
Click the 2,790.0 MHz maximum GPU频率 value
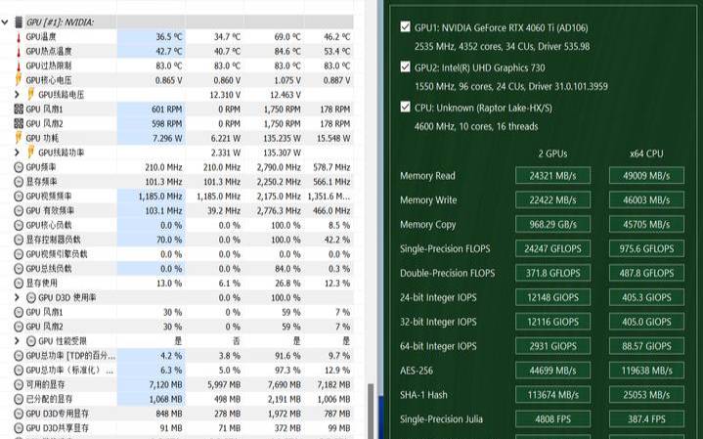click(x=279, y=167)
